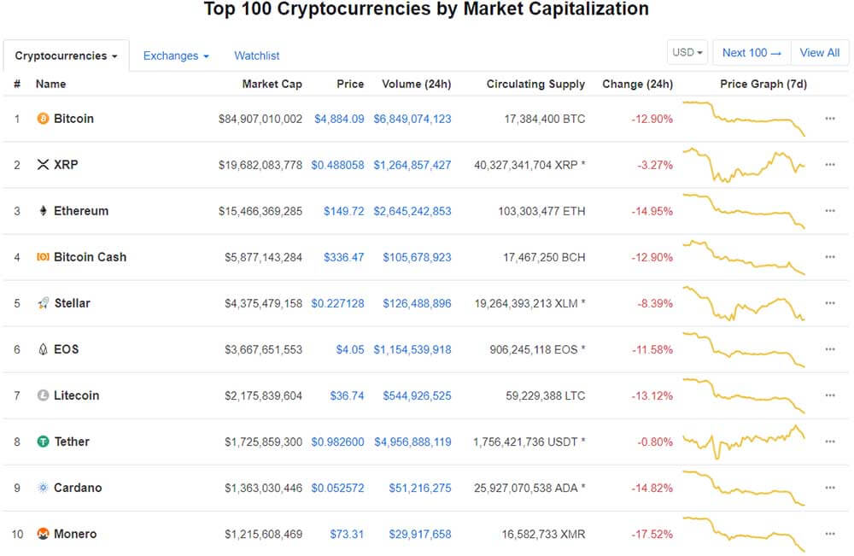Go to Next 100 cryptocurrencies

pyautogui.click(x=752, y=52)
